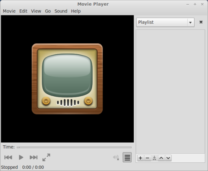Click the previous chapter/movie button

[x=8, y=157]
